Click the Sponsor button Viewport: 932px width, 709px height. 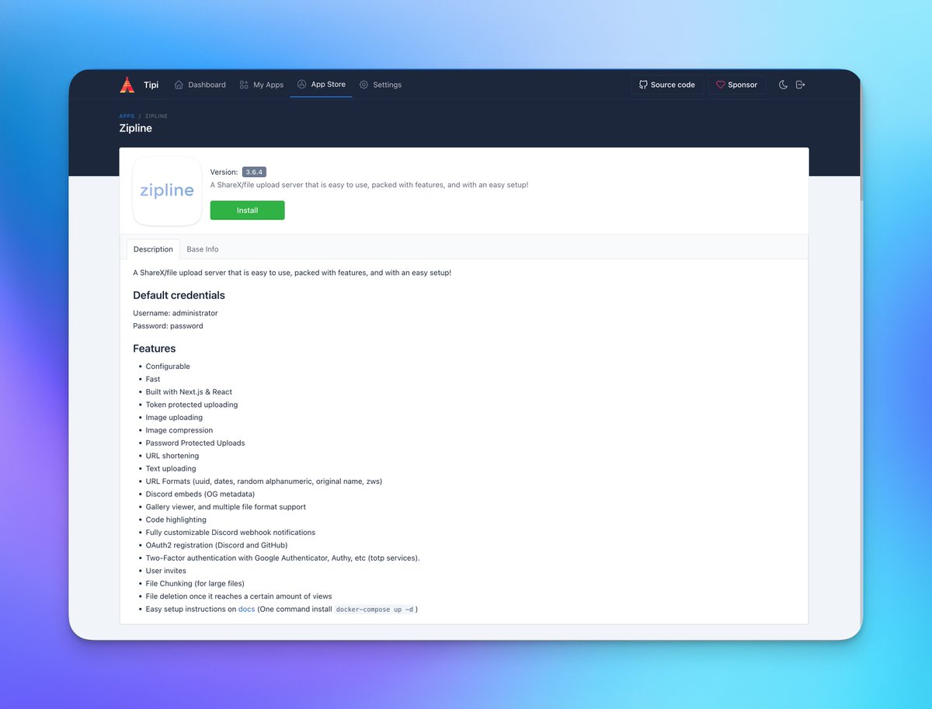736,84
